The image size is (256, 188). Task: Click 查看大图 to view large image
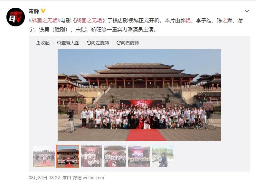pyautogui.click(x=68, y=43)
